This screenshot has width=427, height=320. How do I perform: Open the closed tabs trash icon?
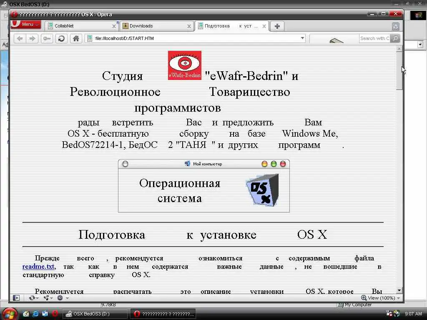395,26
